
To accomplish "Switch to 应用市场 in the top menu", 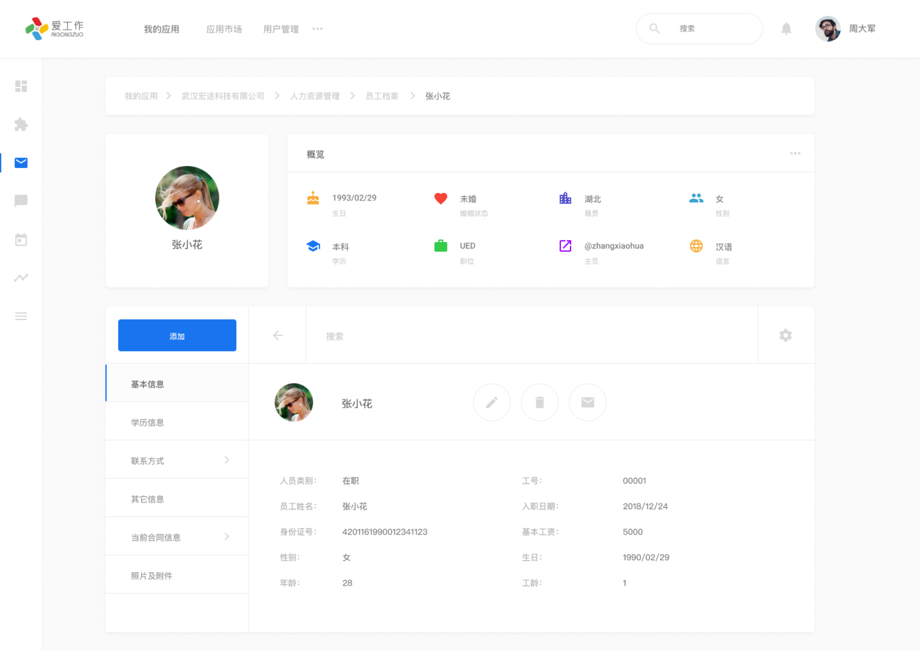I will (x=224, y=29).
